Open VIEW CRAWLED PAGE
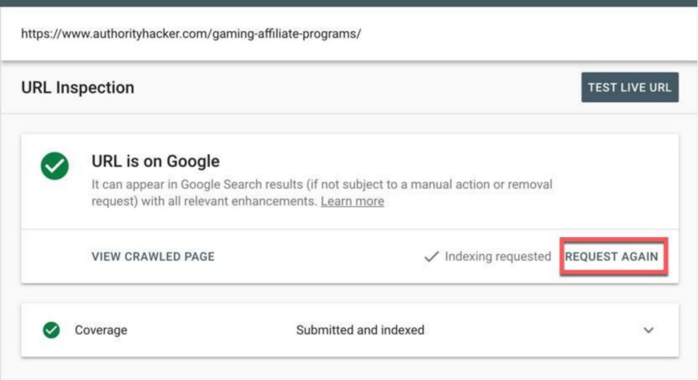The height and width of the screenshot is (380, 698). click(153, 257)
